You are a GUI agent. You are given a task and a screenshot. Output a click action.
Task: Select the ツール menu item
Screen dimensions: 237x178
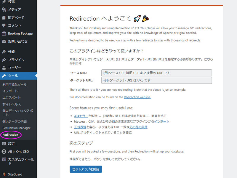(x=18, y=76)
